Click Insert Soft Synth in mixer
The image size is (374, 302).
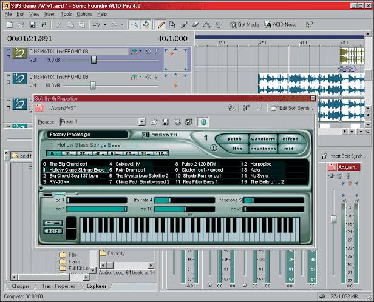pos(342,156)
